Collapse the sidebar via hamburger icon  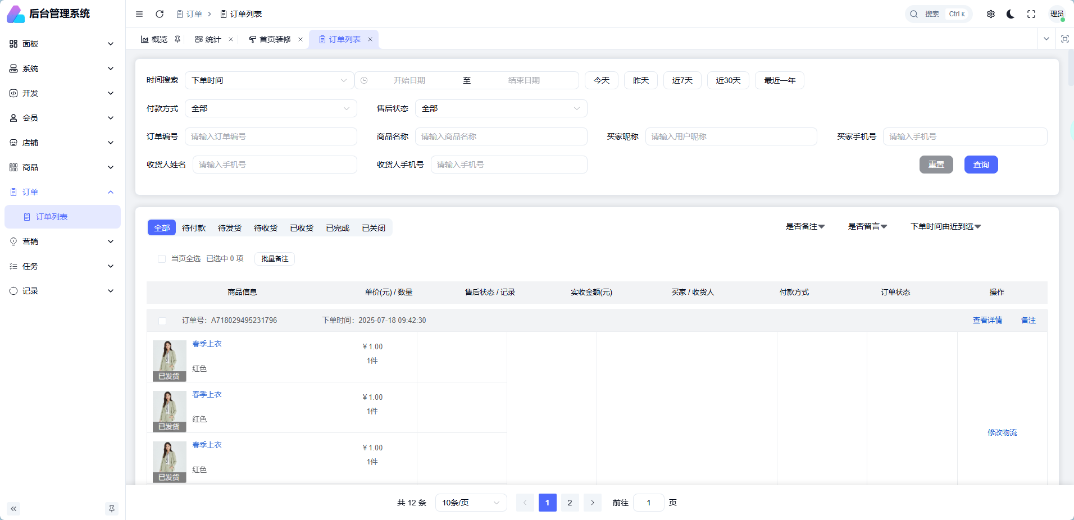pos(139,14)
